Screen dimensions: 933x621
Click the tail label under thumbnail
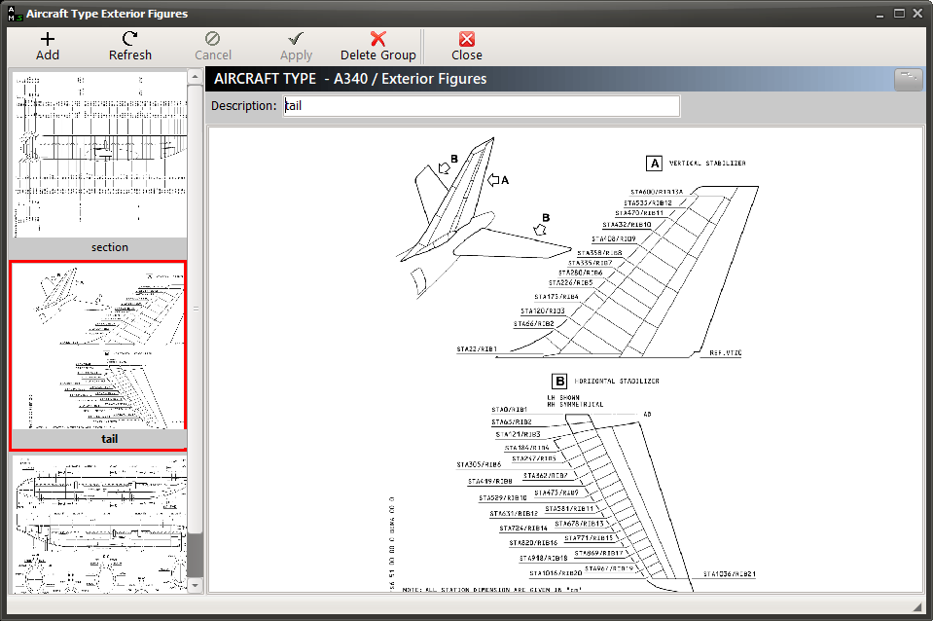pyautogui.click(x=110, y=439)
